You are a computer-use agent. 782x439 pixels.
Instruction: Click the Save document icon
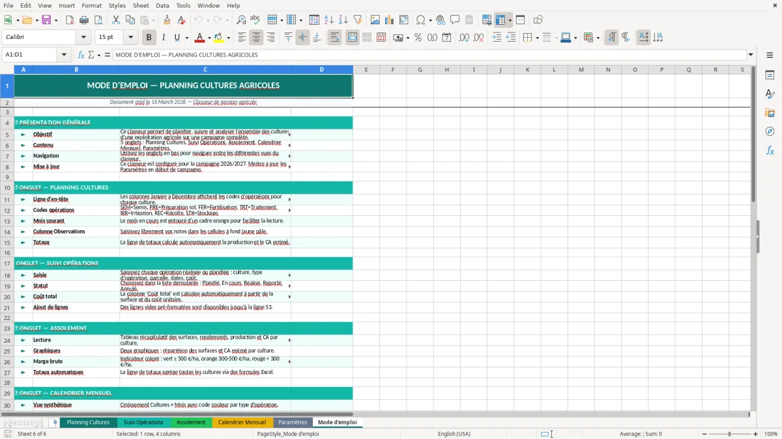[x=46, y=20]
